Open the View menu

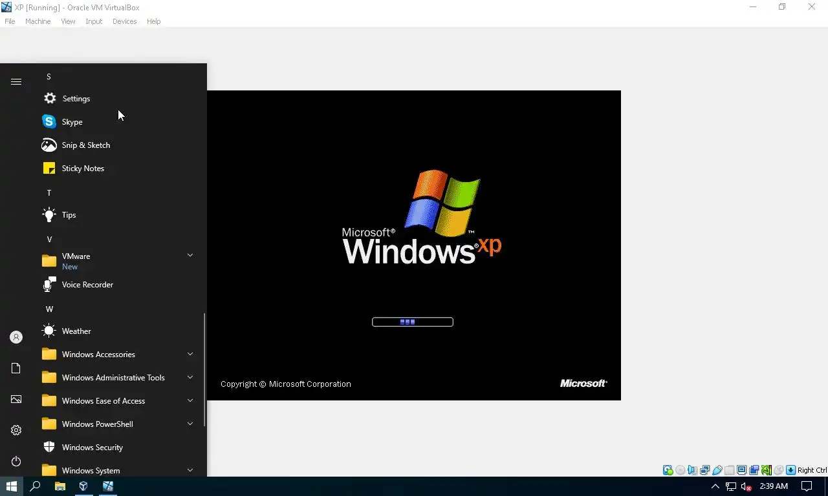point(68,21)
